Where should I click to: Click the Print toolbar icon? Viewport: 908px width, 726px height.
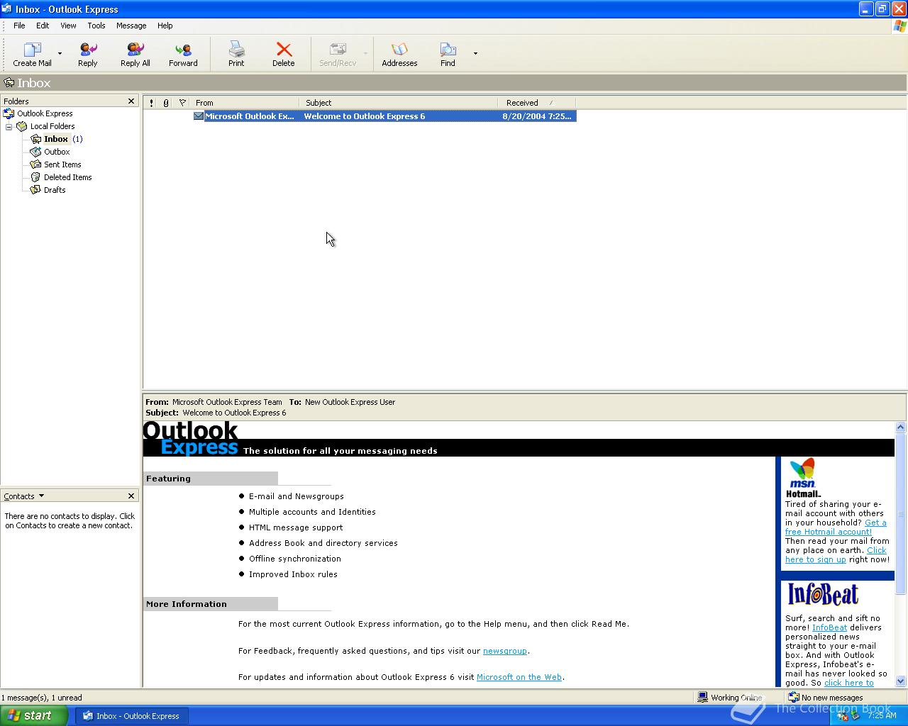[236, 50]
